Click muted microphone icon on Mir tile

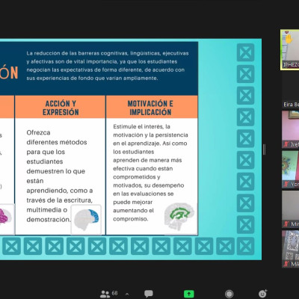286,224
